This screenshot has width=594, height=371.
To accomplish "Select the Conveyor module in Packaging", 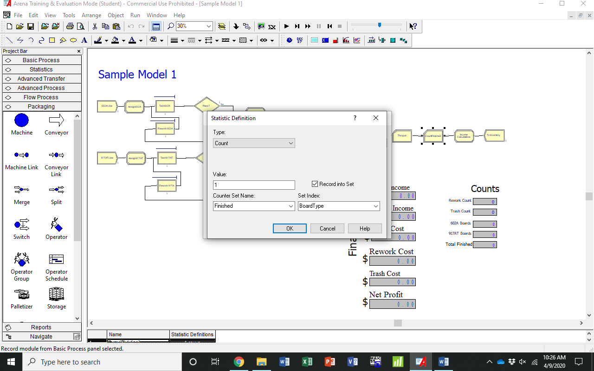I will click(x=57, y=124).
